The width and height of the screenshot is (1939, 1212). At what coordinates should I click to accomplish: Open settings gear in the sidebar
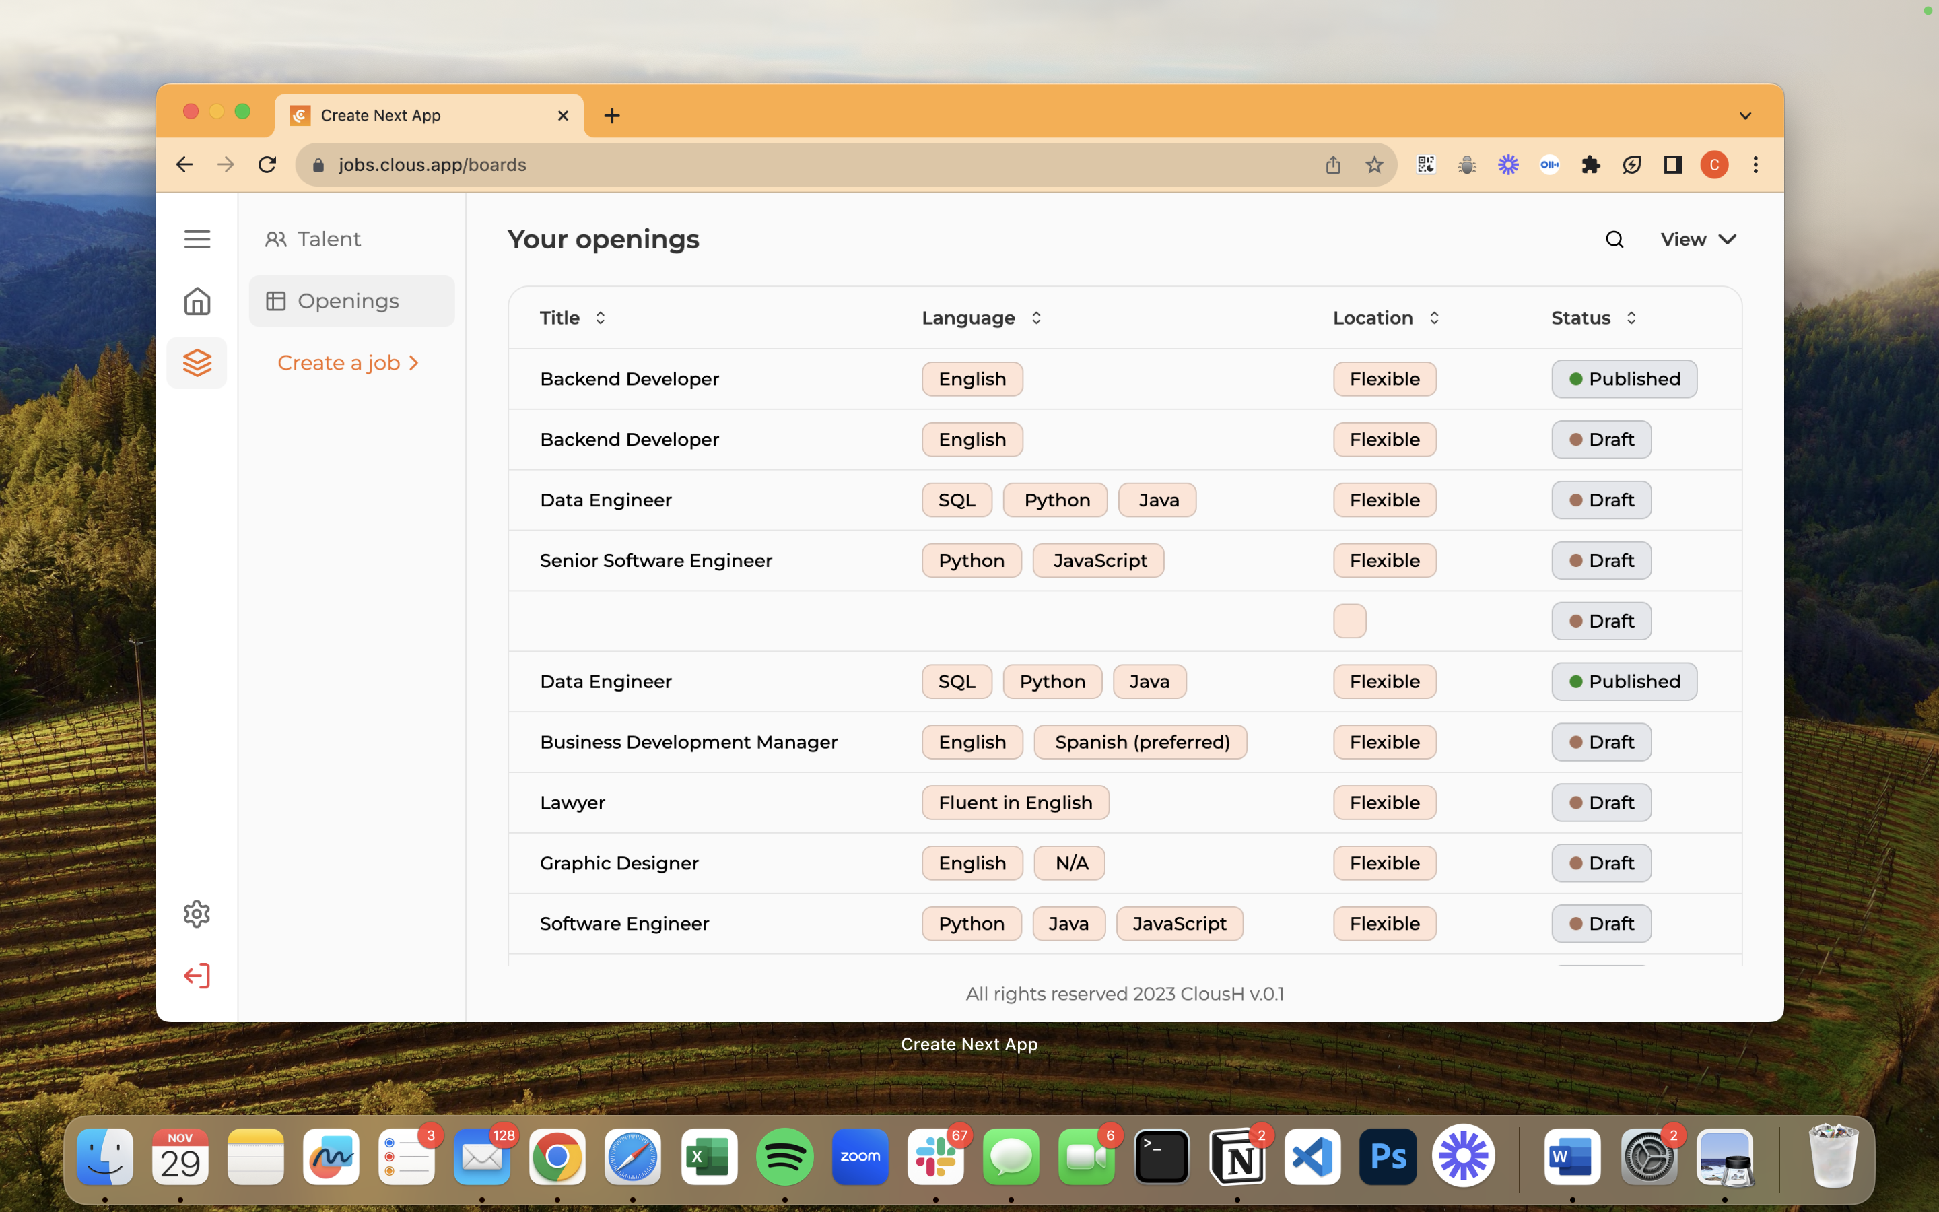coord(197,914)
